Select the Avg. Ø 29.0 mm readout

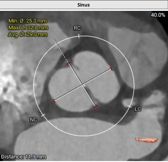click(x=28, y=34)
